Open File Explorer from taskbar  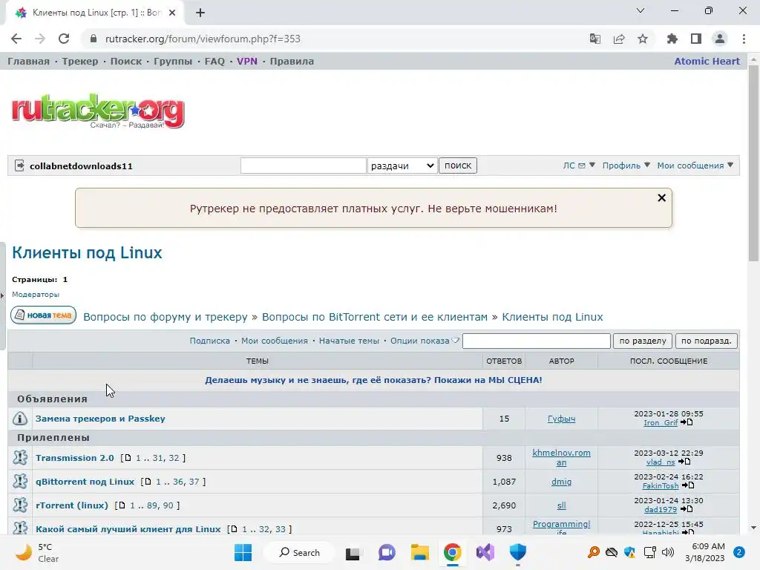click(x=420, y=552)
